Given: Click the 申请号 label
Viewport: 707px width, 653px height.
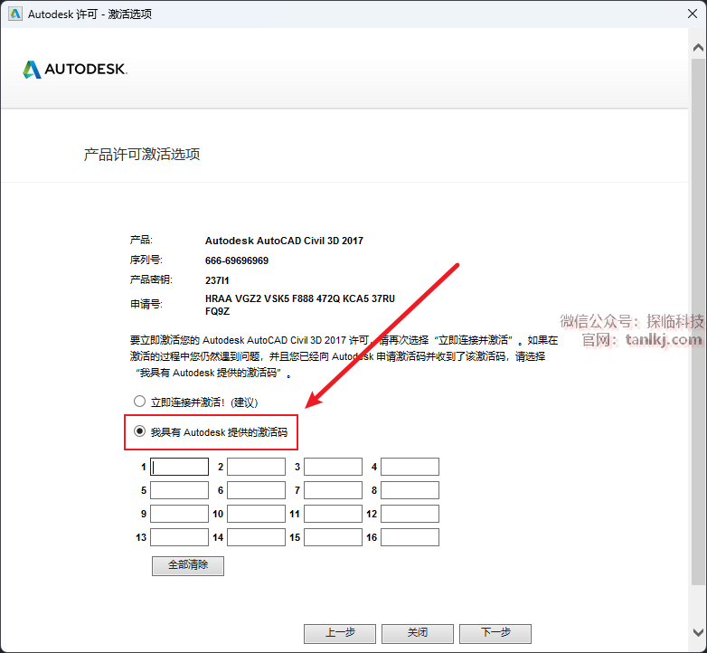Looking at the screenshot, I should [146, 305].
